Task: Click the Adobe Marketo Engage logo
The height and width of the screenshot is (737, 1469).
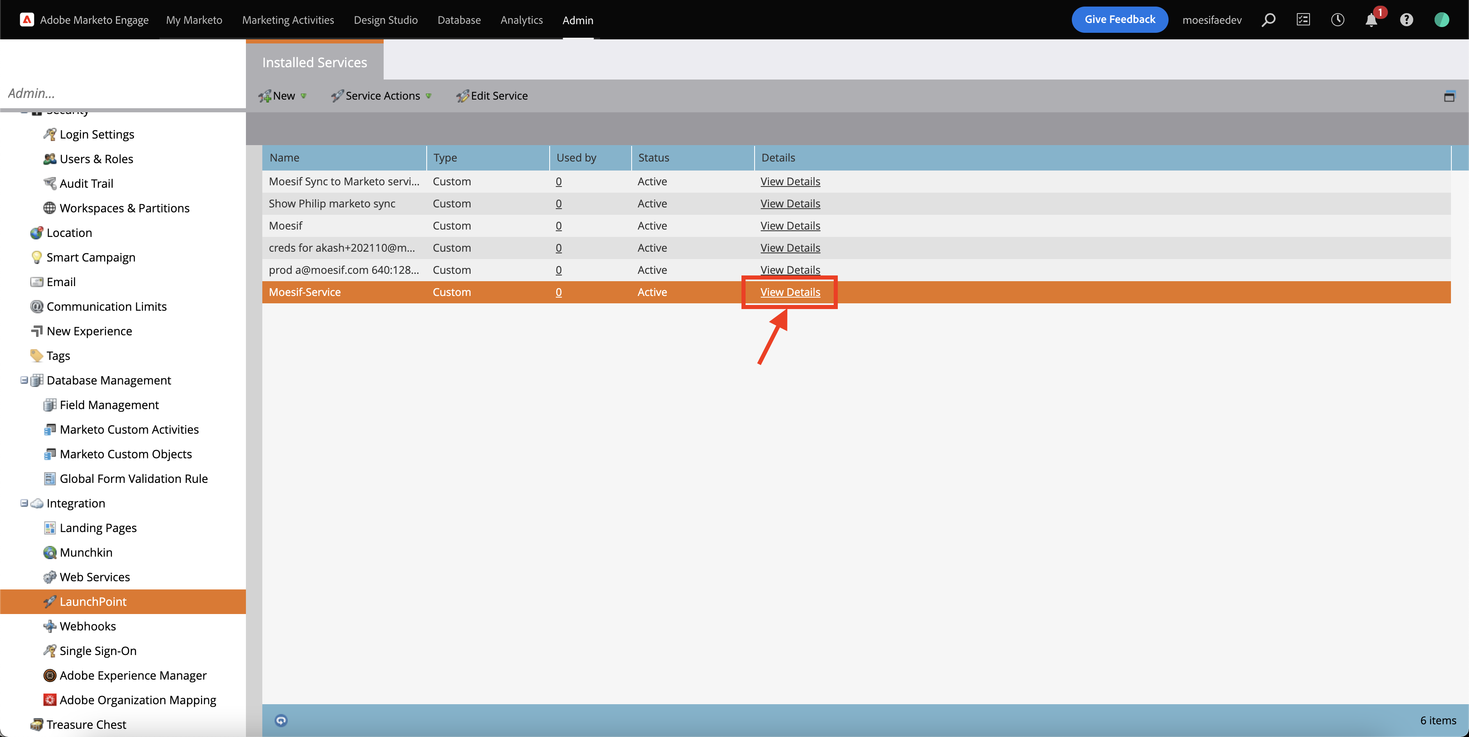Action: 27,20
